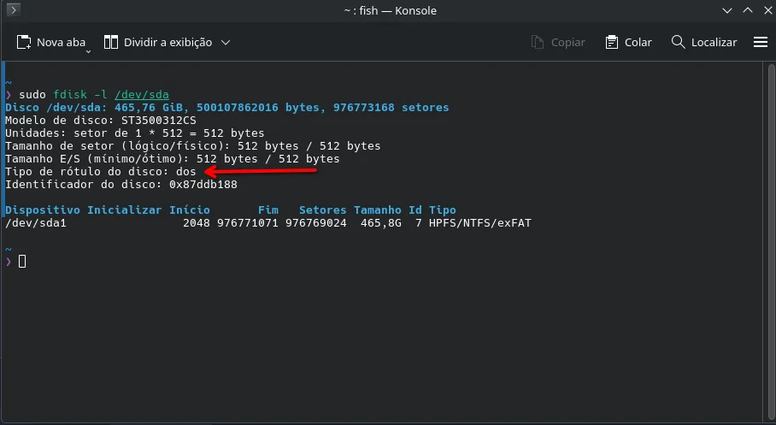The height and width of the screenshot is (425, 776).
Task: Click the HPFS/NTFS/exFAT partition type
Action: pos(480,223)
